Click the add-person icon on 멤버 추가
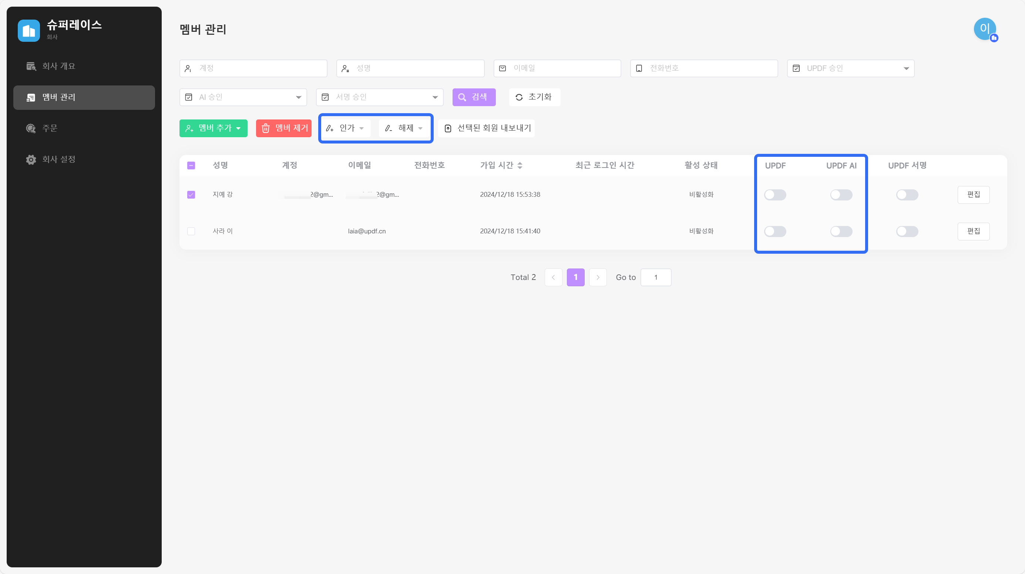Viewport: 1025px width, 574px height. pyautogui.click(x=189, y=128)
